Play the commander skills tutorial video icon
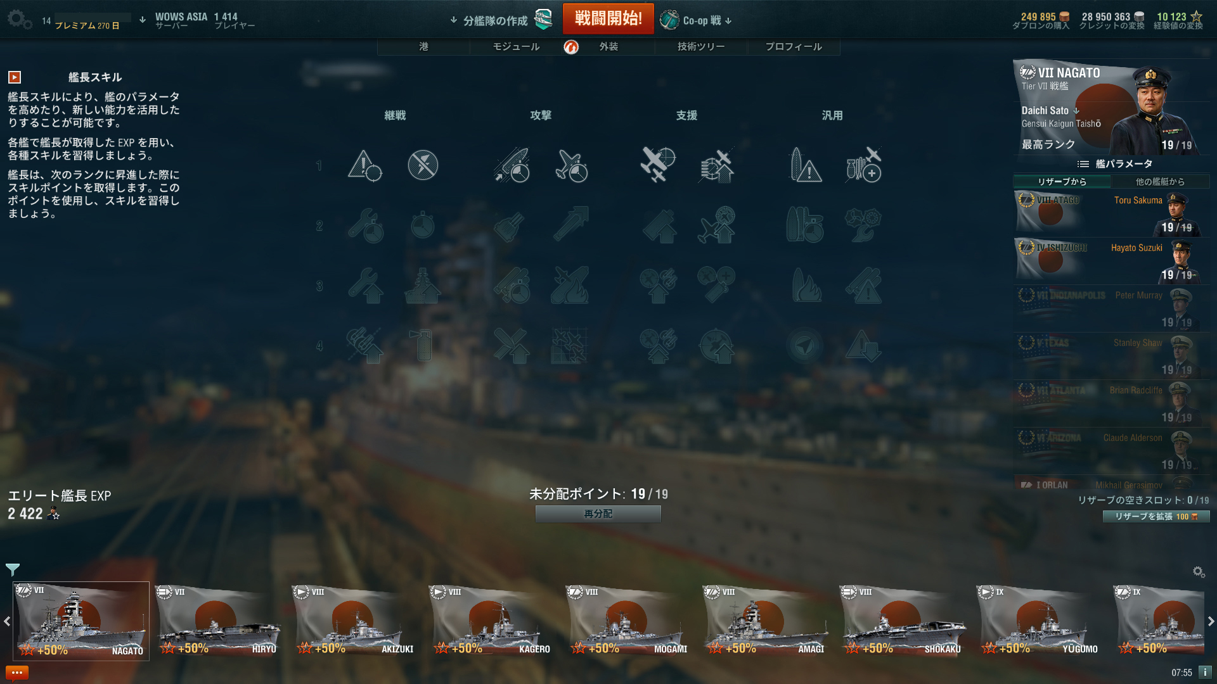Screen dimensions: 1217x684 pyautogui.click(x=15, y=77)
